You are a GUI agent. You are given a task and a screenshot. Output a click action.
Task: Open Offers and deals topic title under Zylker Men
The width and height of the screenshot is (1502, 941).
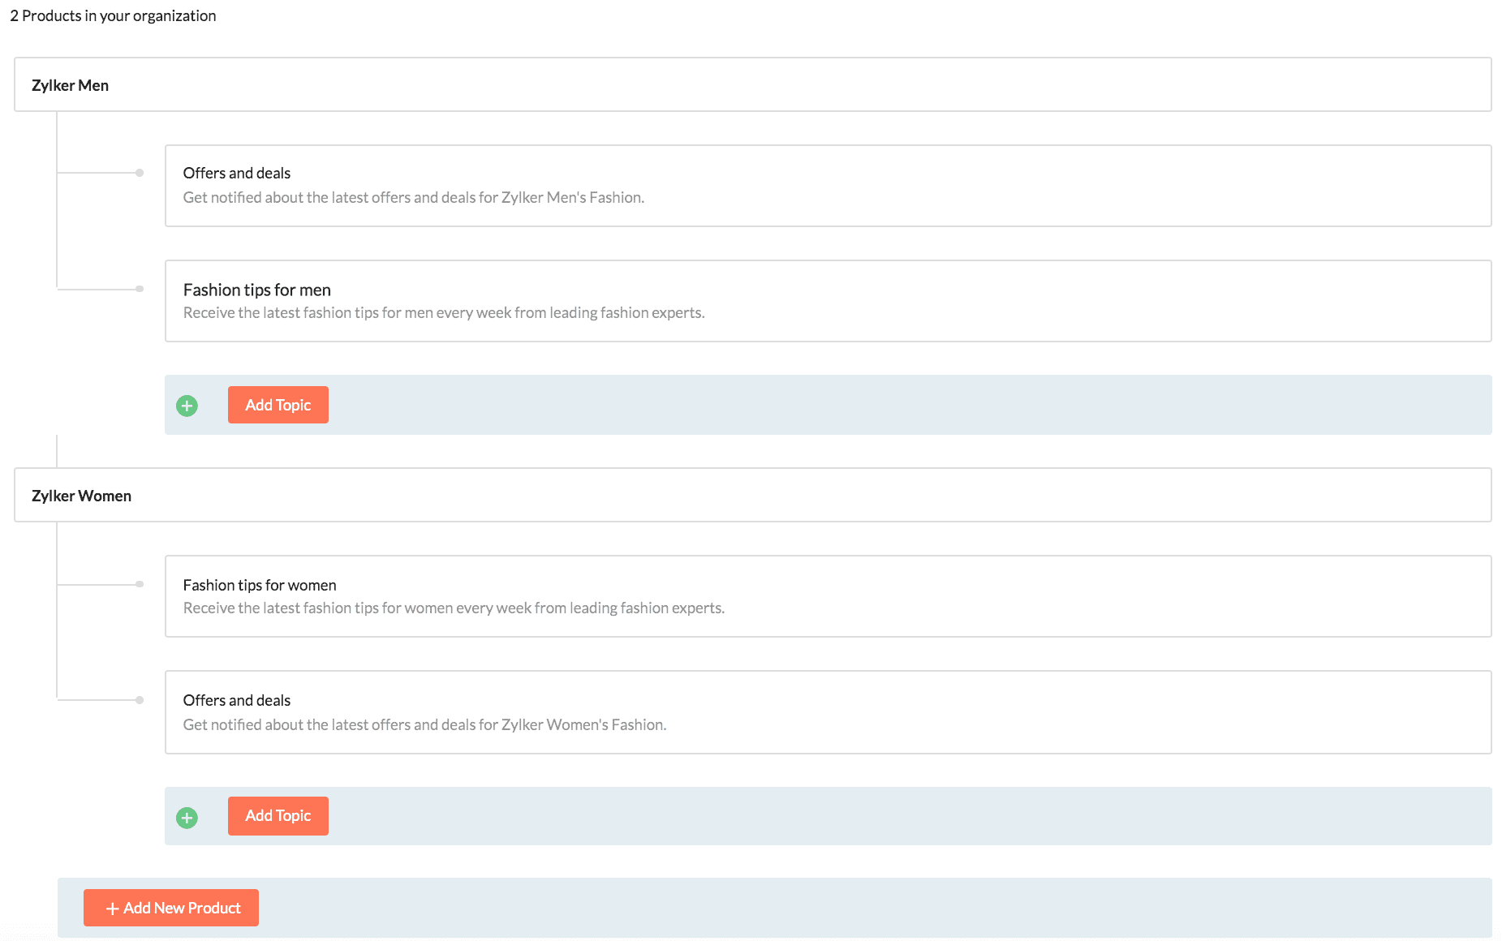[236, 173]
